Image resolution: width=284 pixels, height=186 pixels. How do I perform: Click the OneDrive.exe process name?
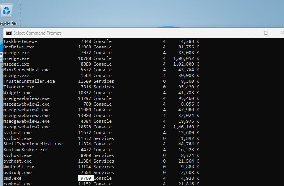tap(19, 47)
